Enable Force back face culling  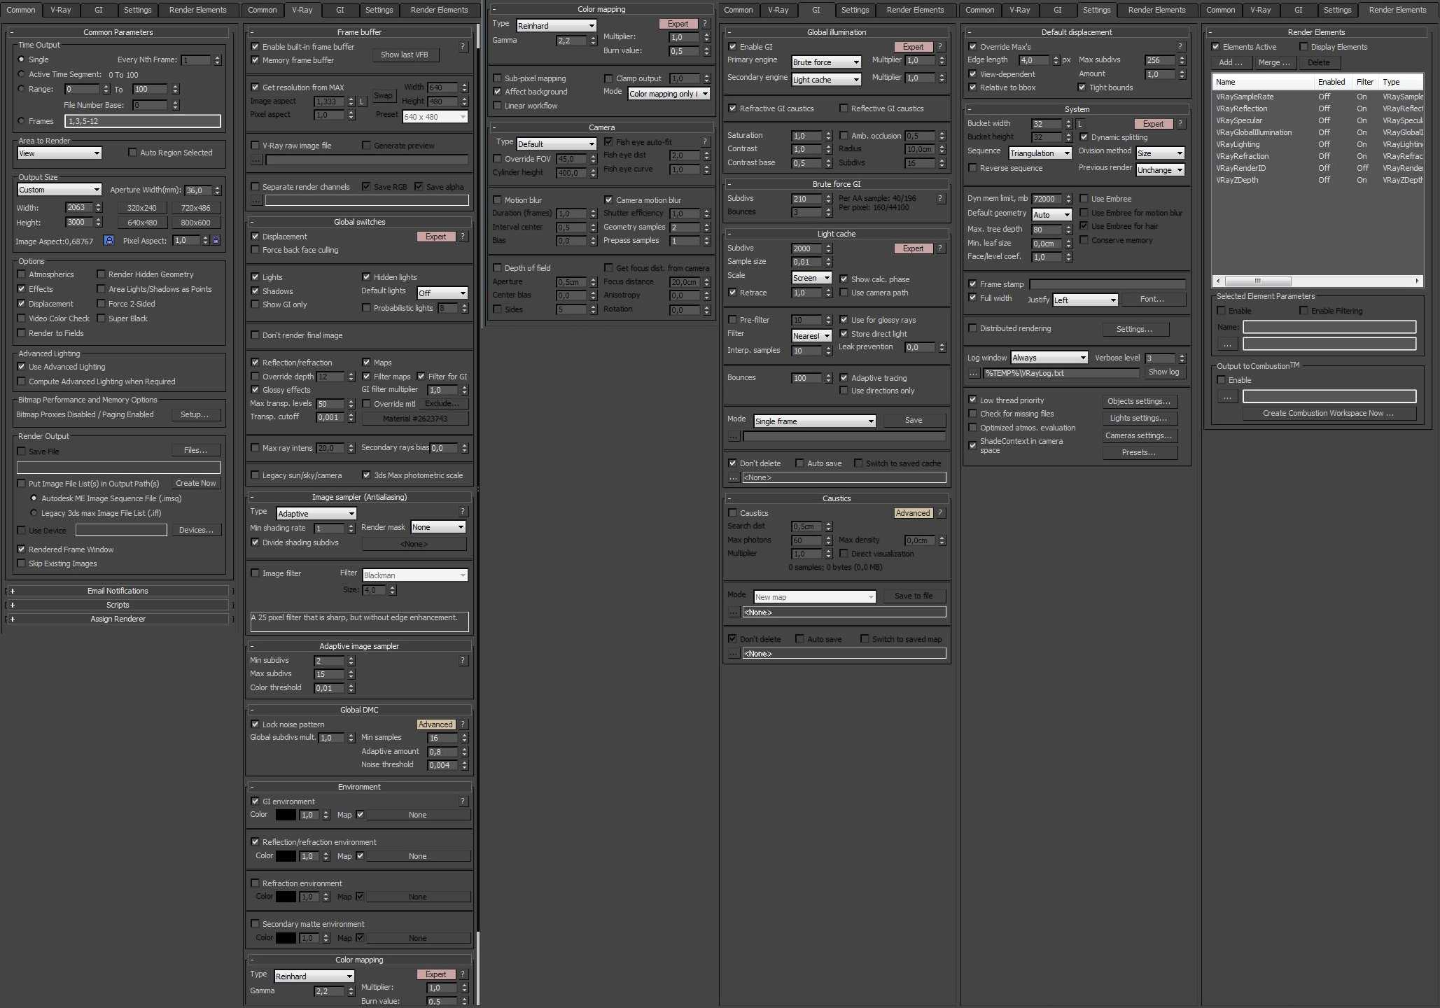click(x=255, y=250)
